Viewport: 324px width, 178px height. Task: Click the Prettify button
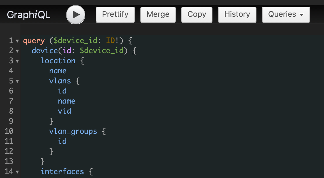click(x=115, y=14)
